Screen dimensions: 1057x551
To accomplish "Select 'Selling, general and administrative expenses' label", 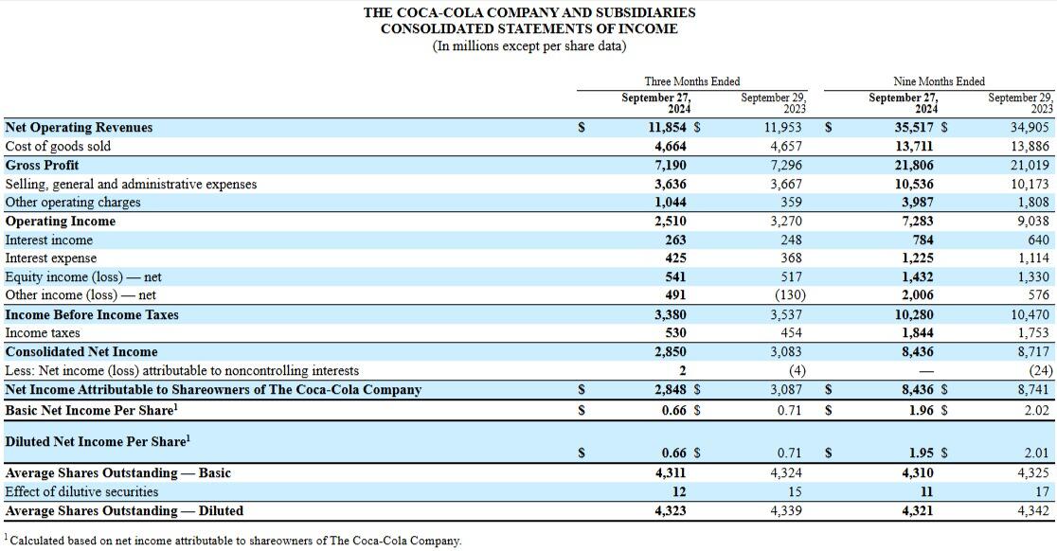I will (131, 184).
